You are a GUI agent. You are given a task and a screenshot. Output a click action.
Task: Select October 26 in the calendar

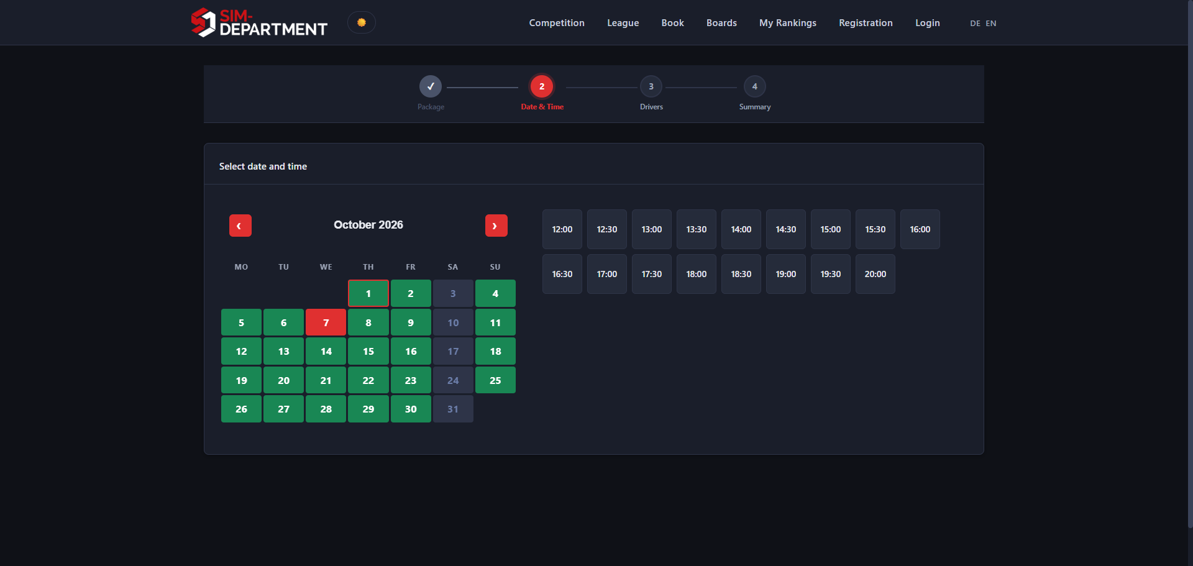[x=241, y=409]
